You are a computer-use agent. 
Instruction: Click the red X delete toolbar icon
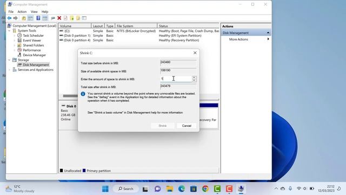(x=59, y=18)
